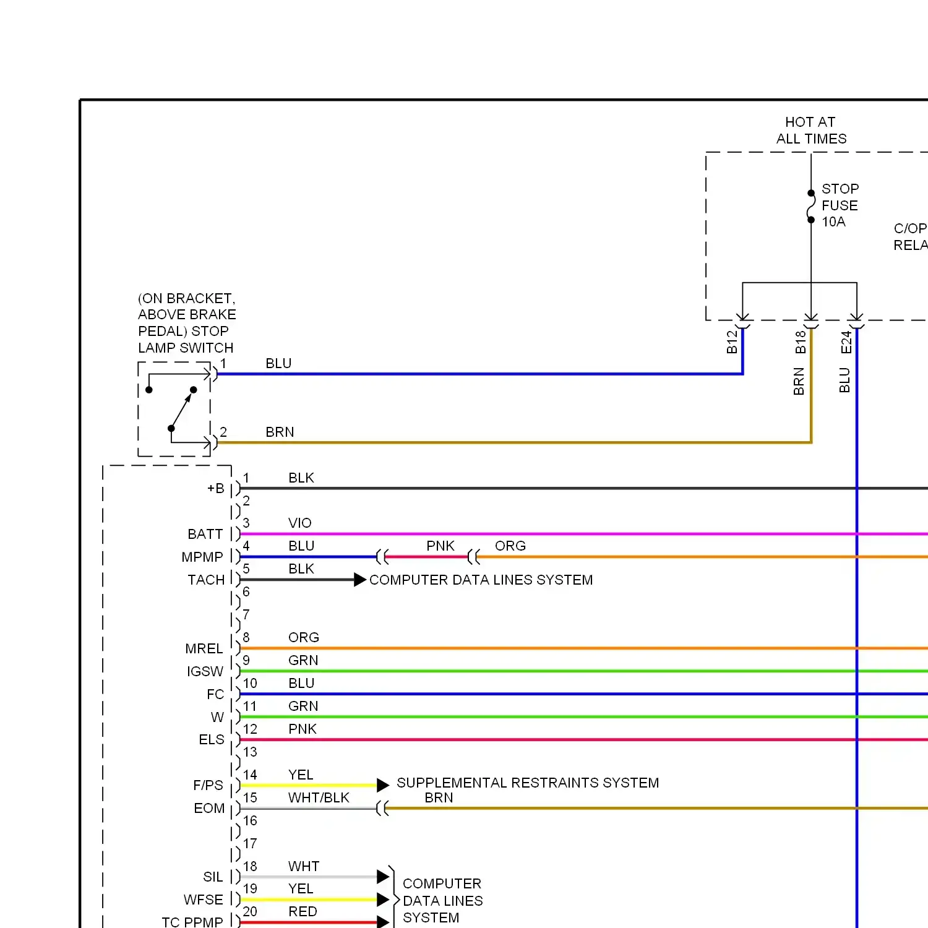The width and height of the screenshot is (928, 928).
Task: Select PNK color label on pin 12 wire
Action: point(303,729)
